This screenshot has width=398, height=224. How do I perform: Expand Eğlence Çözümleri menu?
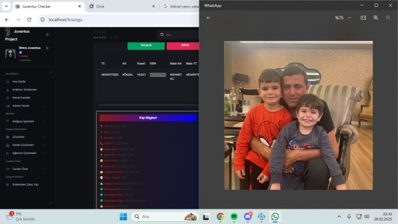26,153
